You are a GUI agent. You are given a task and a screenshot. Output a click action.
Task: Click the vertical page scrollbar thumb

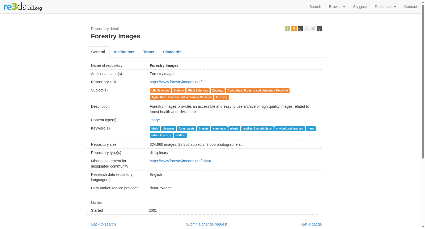(x=423, y=81)
